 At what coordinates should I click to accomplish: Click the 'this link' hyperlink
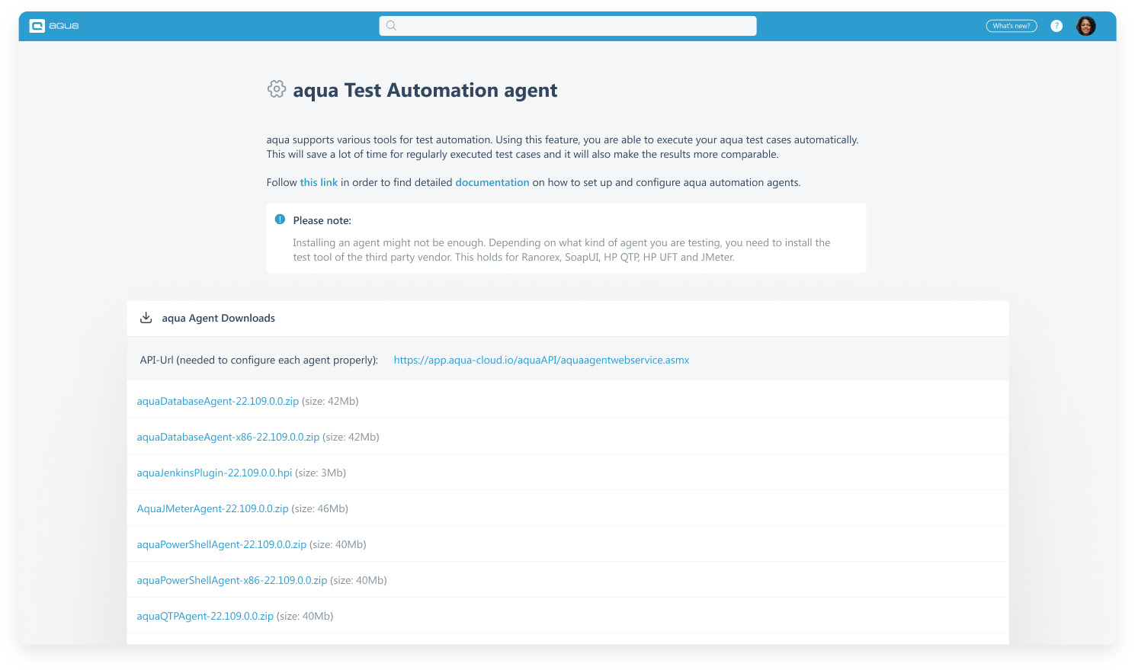(x=319, y=182)
